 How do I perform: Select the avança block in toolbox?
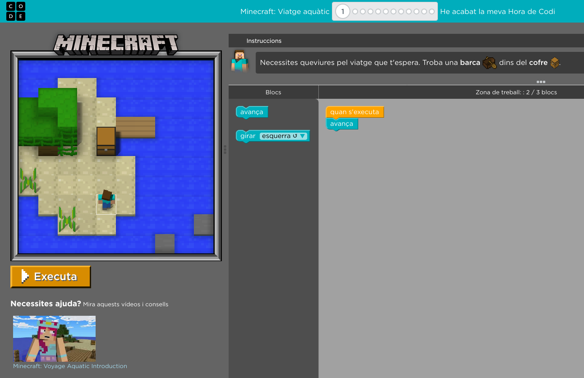[252, 112]
